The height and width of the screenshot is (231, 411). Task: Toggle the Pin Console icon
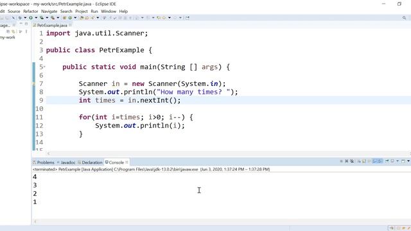(x=387, y=161)
